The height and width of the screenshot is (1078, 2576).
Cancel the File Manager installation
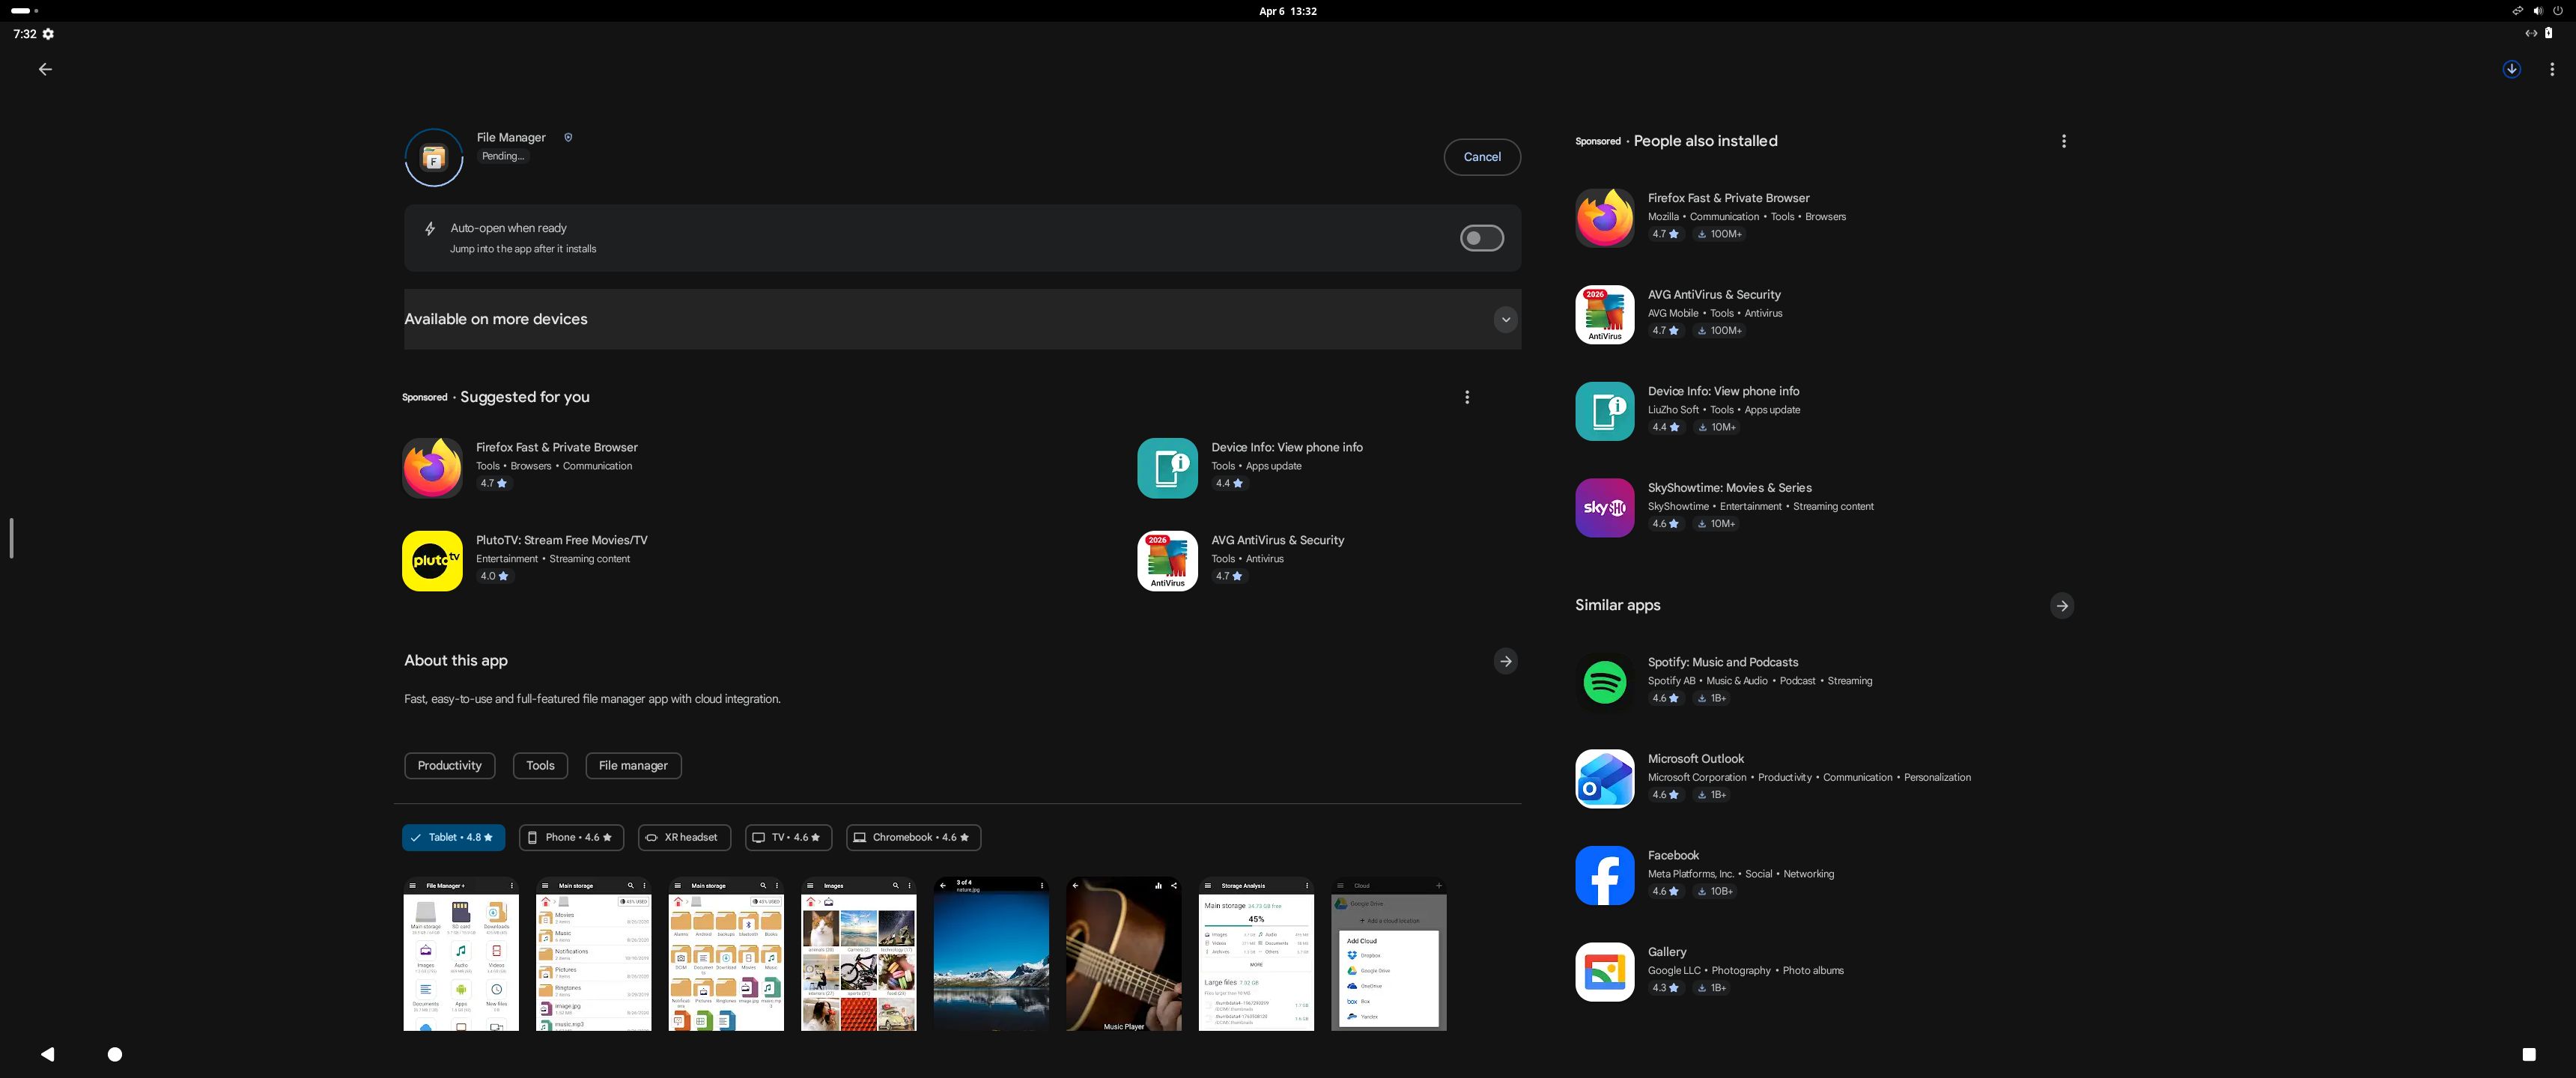coord(1481,157)
